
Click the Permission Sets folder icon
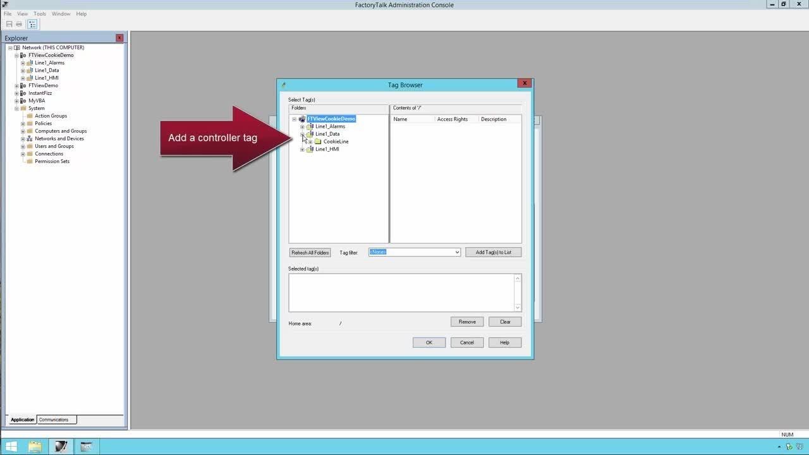coord(30,161)
